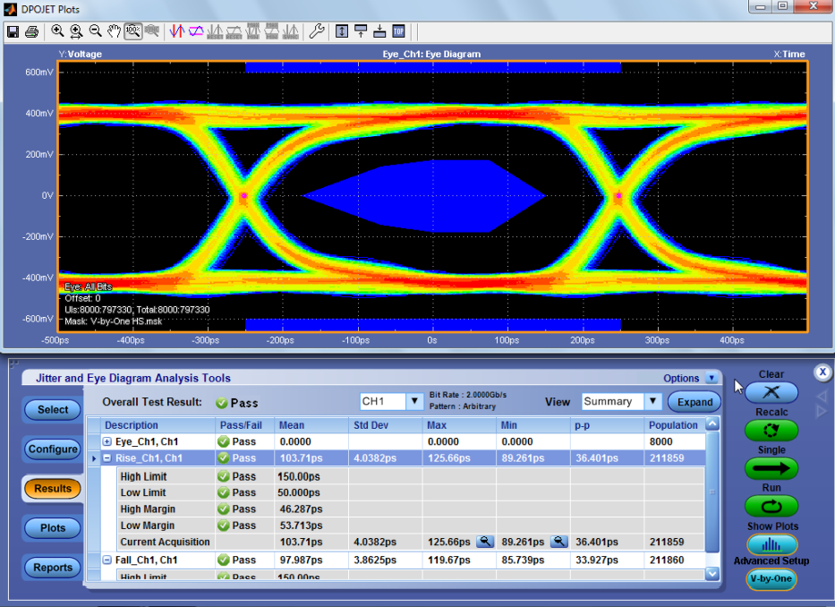Select the zoom in magnifier tool
835x607 pixels.
57,31
